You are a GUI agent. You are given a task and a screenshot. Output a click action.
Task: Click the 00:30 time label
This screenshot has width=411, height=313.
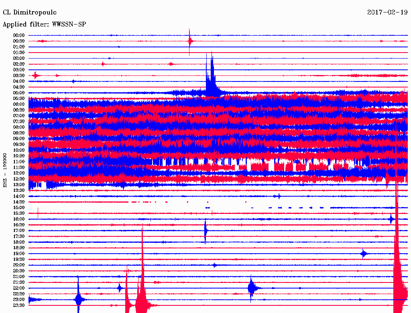(x=19, y=41)
